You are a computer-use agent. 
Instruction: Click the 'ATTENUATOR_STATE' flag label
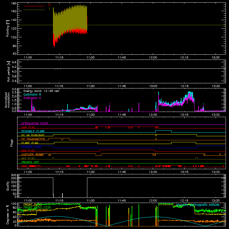[35, 124]
